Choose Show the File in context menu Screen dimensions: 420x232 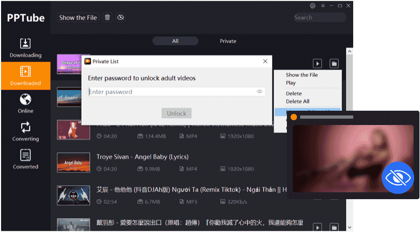[x=302, y=75]
